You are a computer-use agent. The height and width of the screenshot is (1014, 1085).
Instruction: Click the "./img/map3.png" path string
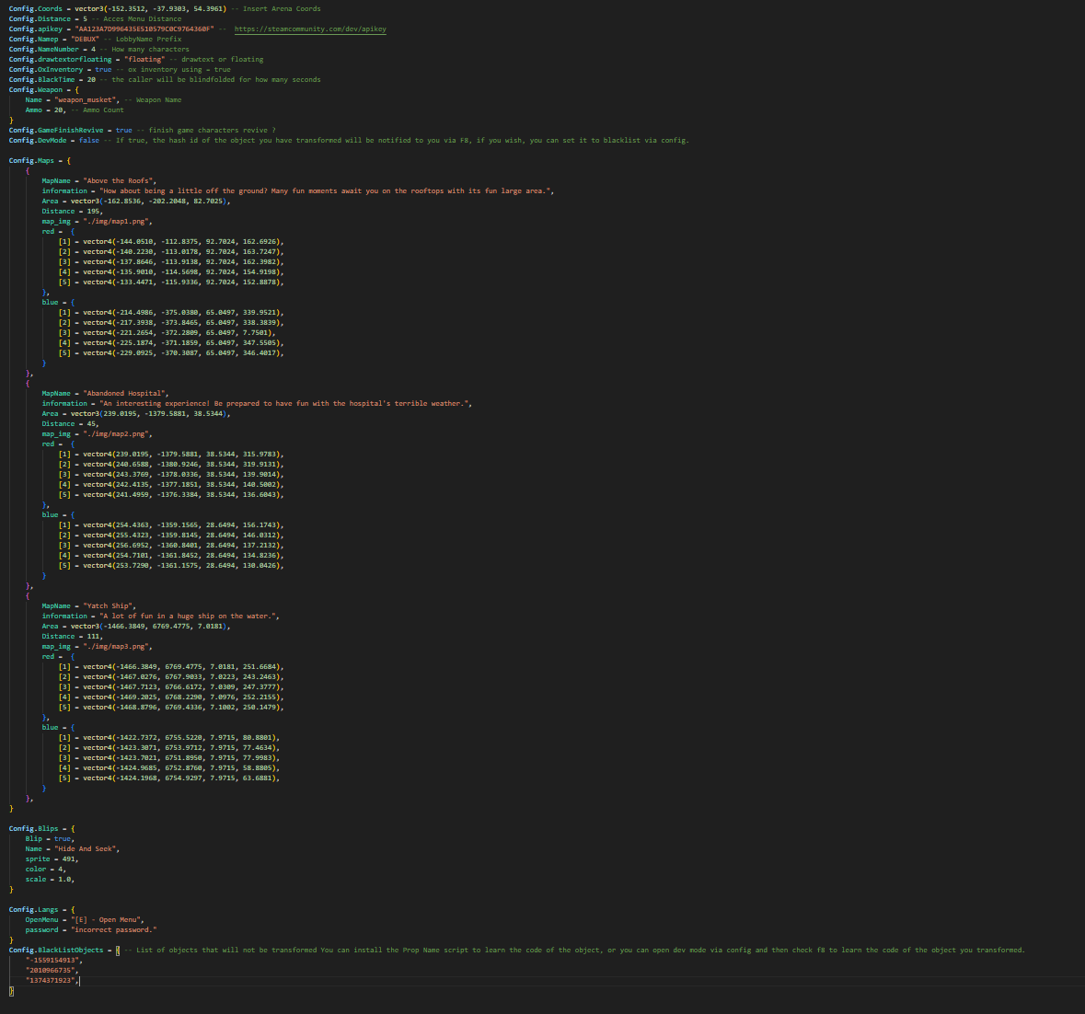click(117, 647)
